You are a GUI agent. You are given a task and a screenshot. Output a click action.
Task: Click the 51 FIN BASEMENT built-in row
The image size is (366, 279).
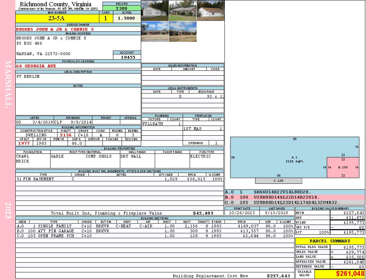[x=119, y=179]
